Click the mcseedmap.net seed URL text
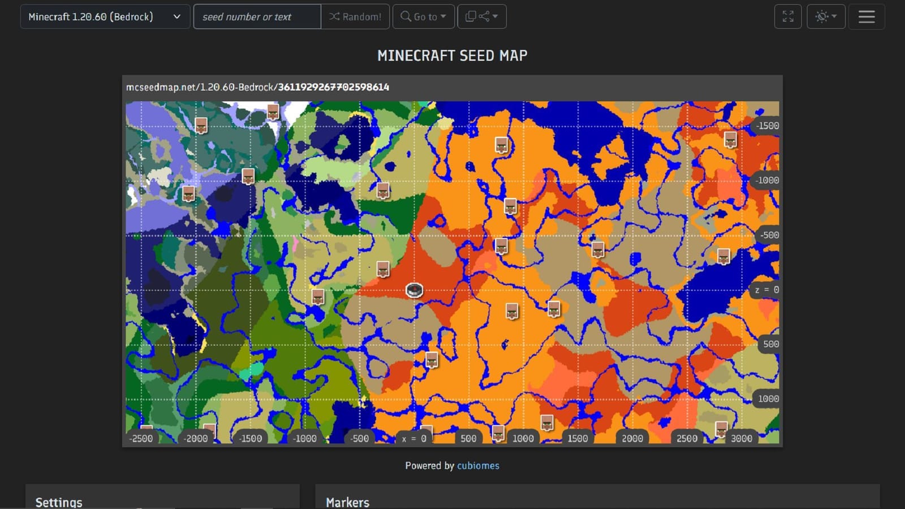Viewport: 905px width, 509px height. (x=257, y=87)
